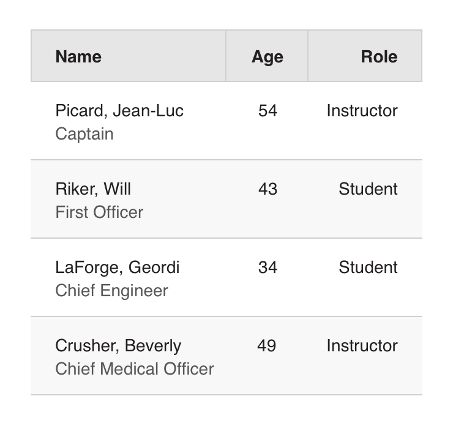Click the Age column header
The width and height of the screenshot is (453, 426).
click(x=267, y=56)
